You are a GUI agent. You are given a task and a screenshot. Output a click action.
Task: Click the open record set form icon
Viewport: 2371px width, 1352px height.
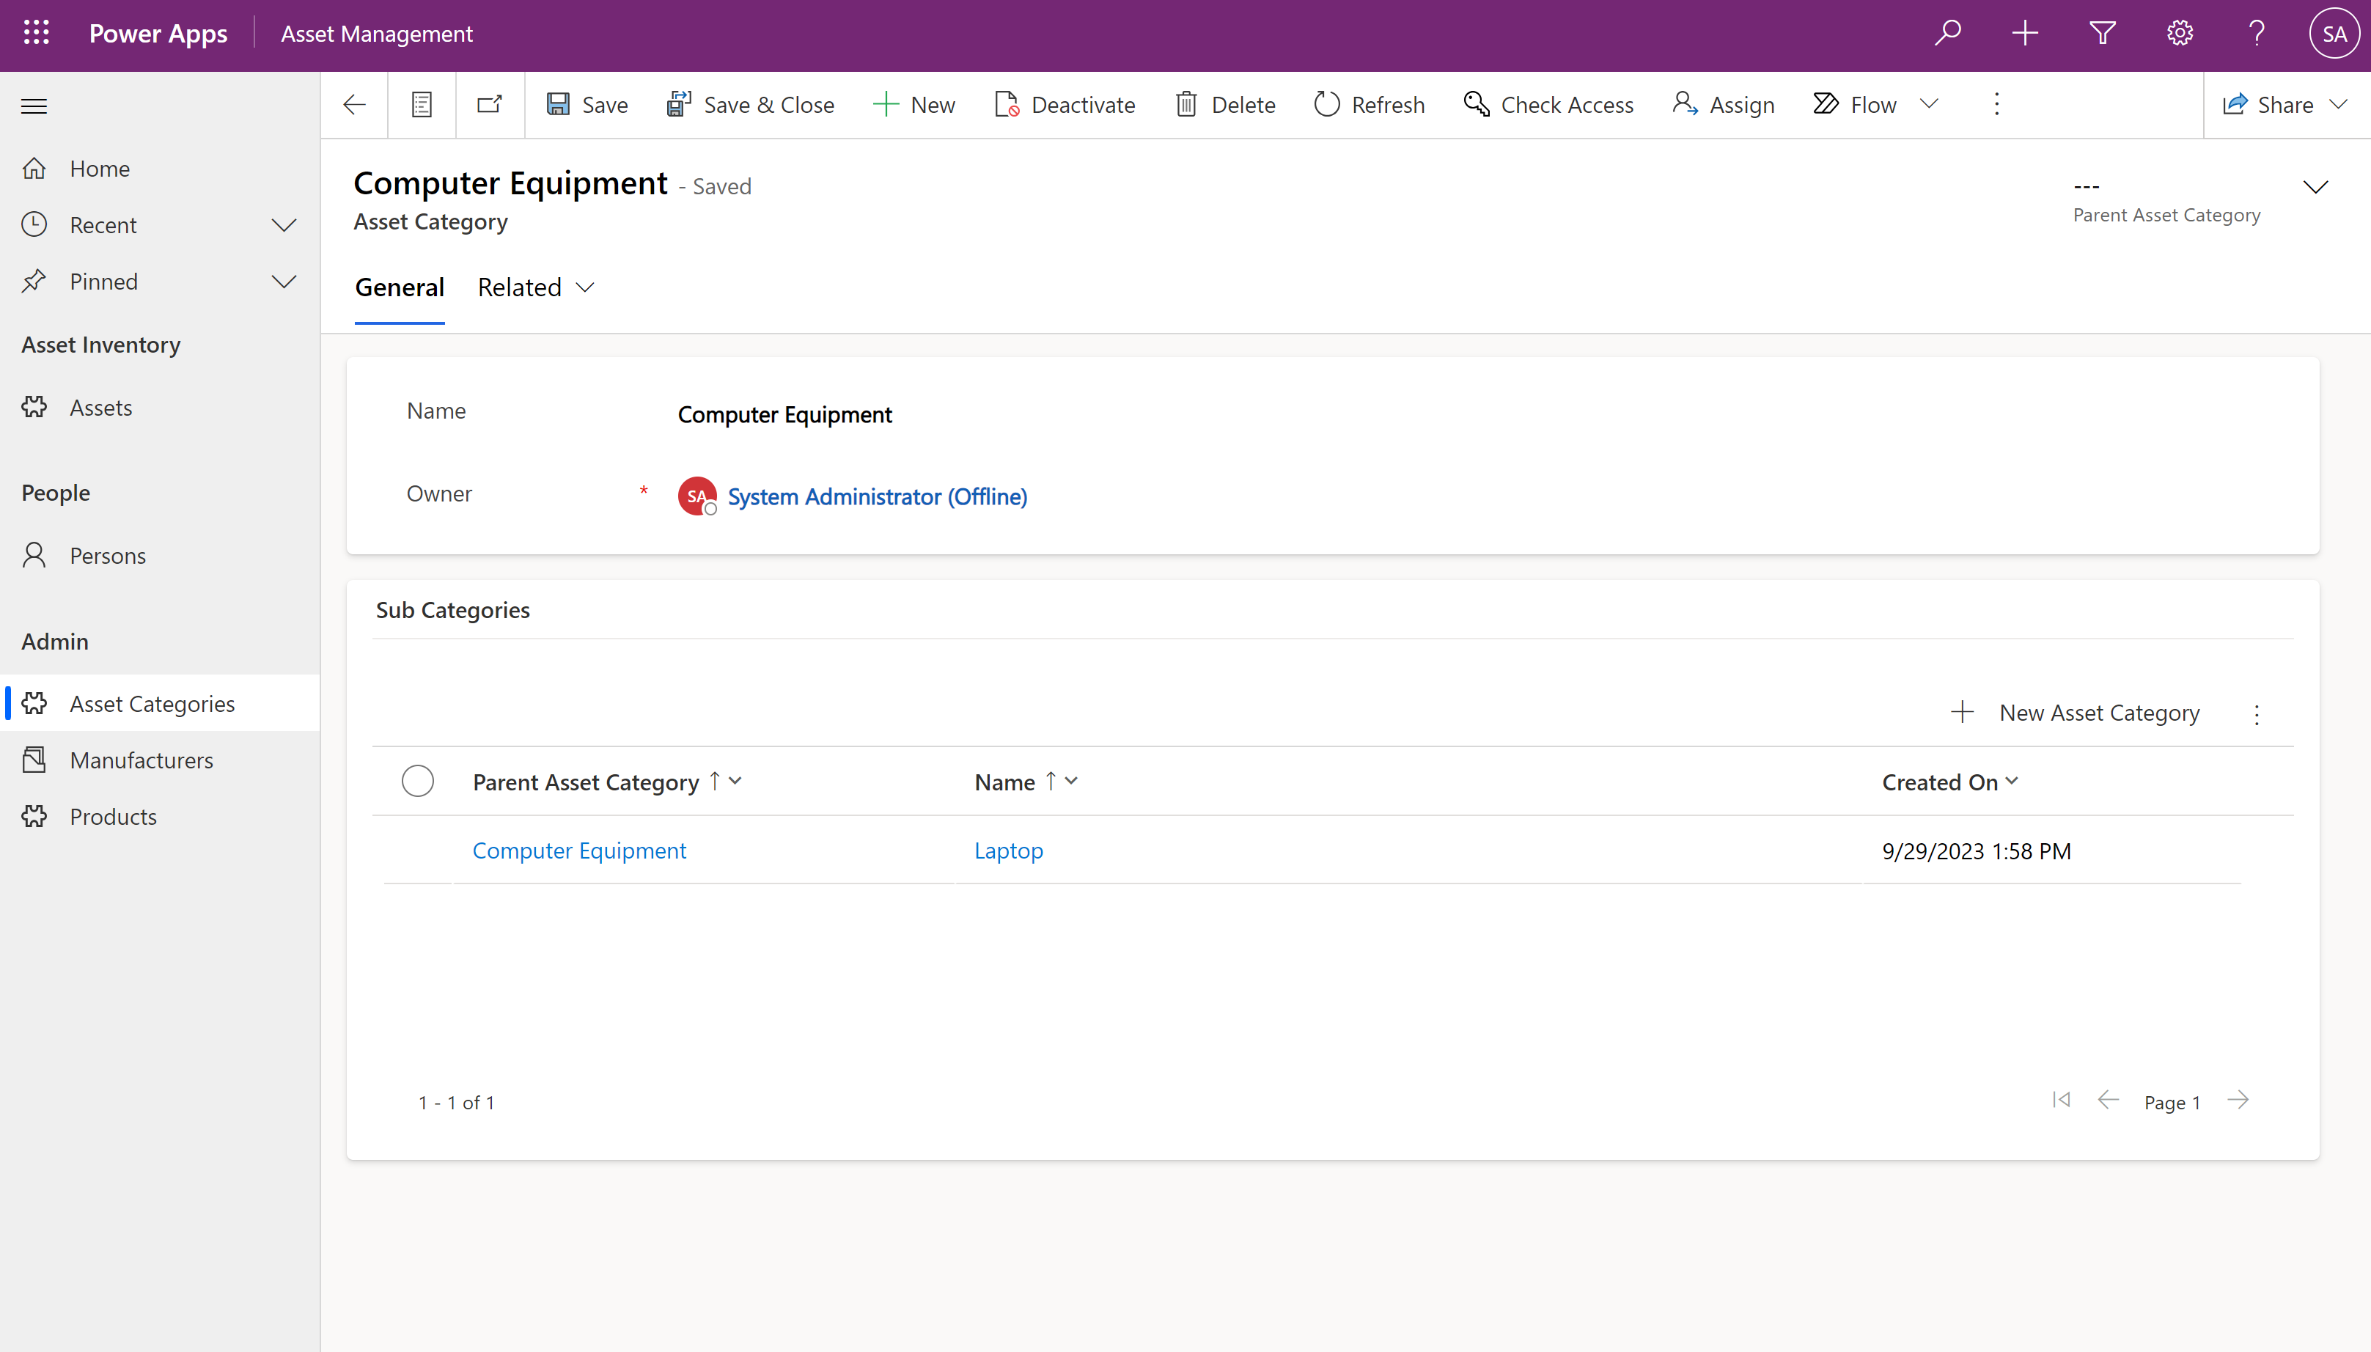tap(422, 105)
